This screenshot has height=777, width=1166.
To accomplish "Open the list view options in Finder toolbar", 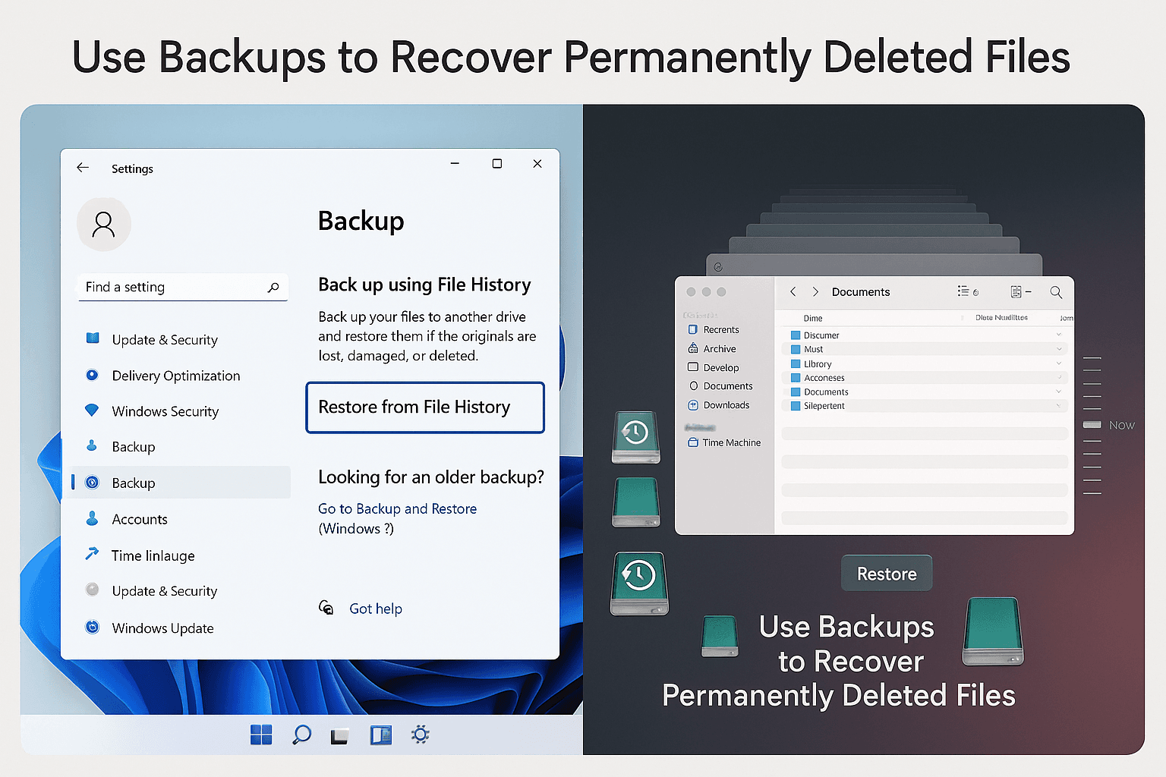I will [968, 291].
